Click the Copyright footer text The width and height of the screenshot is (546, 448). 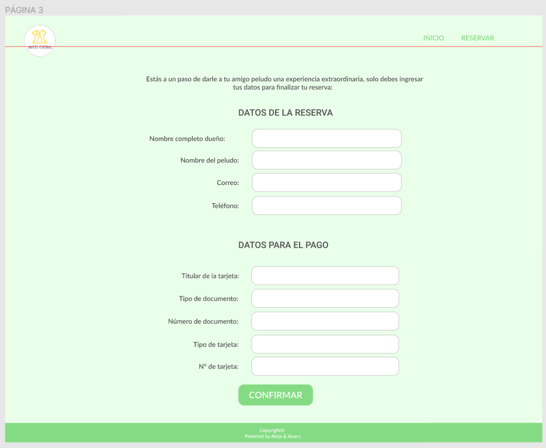[272, 430]
